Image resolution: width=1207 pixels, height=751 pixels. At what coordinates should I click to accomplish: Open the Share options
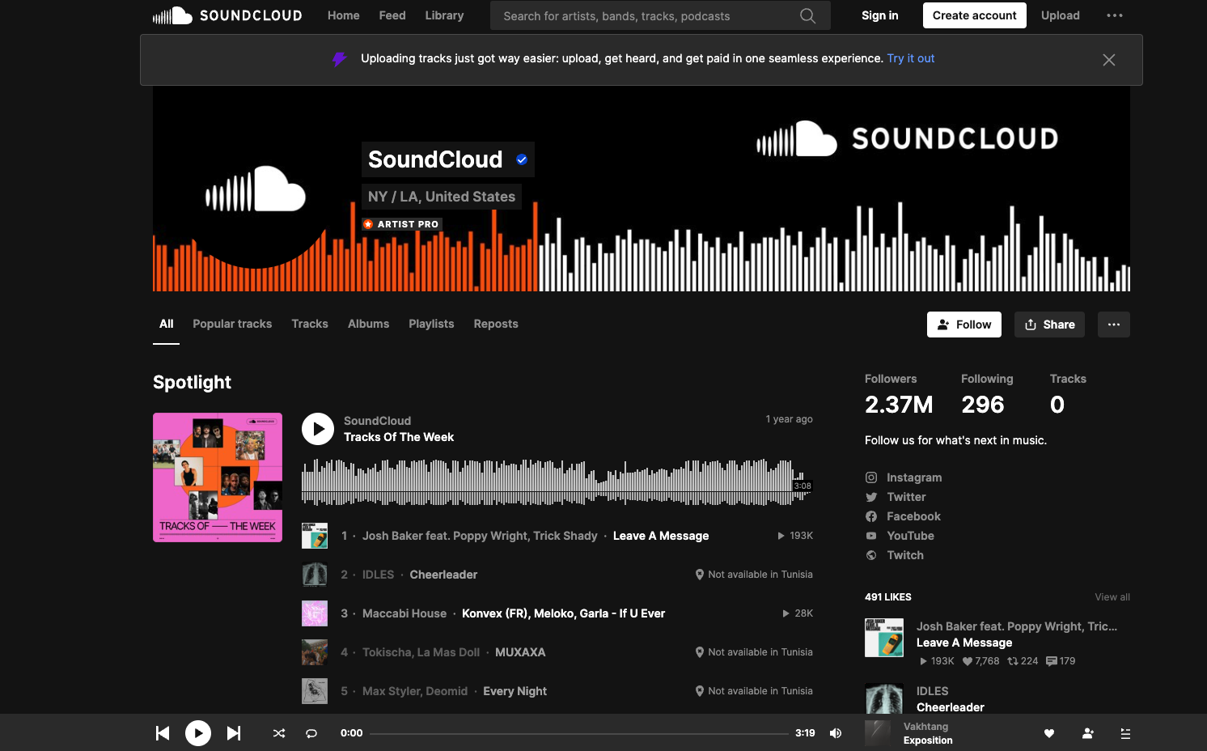point(1049,325)
